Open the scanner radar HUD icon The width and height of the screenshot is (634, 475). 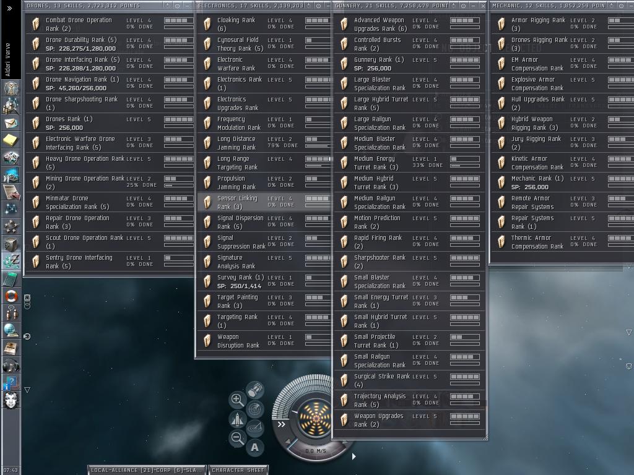(255, 409)
